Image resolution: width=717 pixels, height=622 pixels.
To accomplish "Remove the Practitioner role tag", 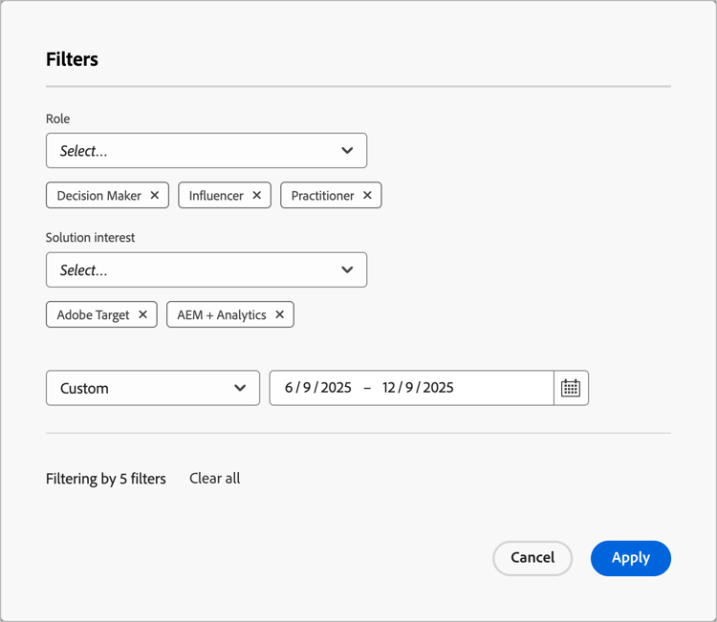I will (x=367, y=196).
